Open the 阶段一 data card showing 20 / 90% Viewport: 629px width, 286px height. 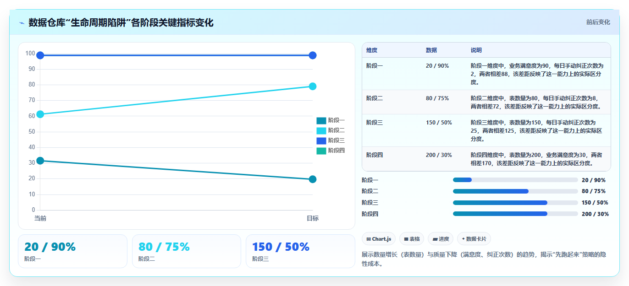pyautogui.click(x=72, y=251)
